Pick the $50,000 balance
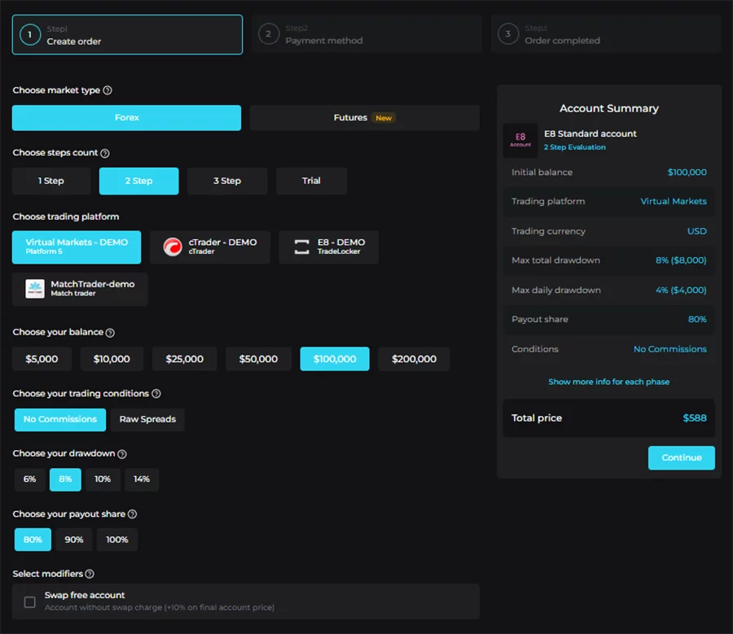 (x=258, y=359)
